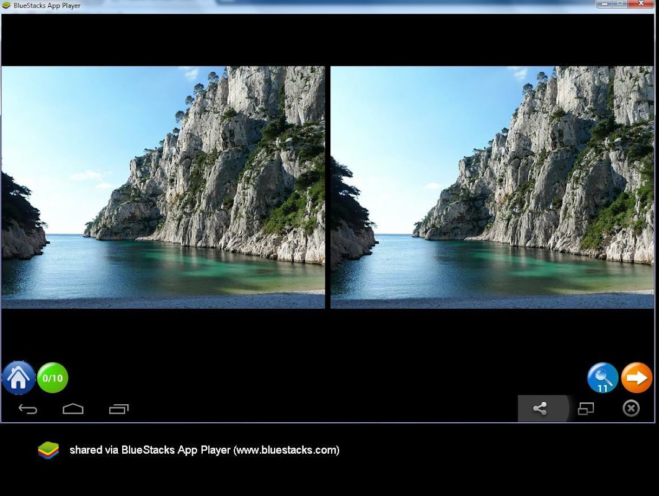Image resolution: width=659 pixels, height=496 pixels.
Task: Use the magnifier hint button
Action: pyautogui.click(x=603, y=378)
